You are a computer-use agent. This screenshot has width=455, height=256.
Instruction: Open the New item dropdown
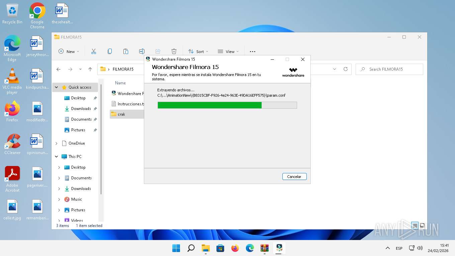(69, 51)
